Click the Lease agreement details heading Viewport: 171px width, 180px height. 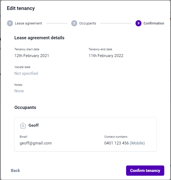click(x=39, y=38)
